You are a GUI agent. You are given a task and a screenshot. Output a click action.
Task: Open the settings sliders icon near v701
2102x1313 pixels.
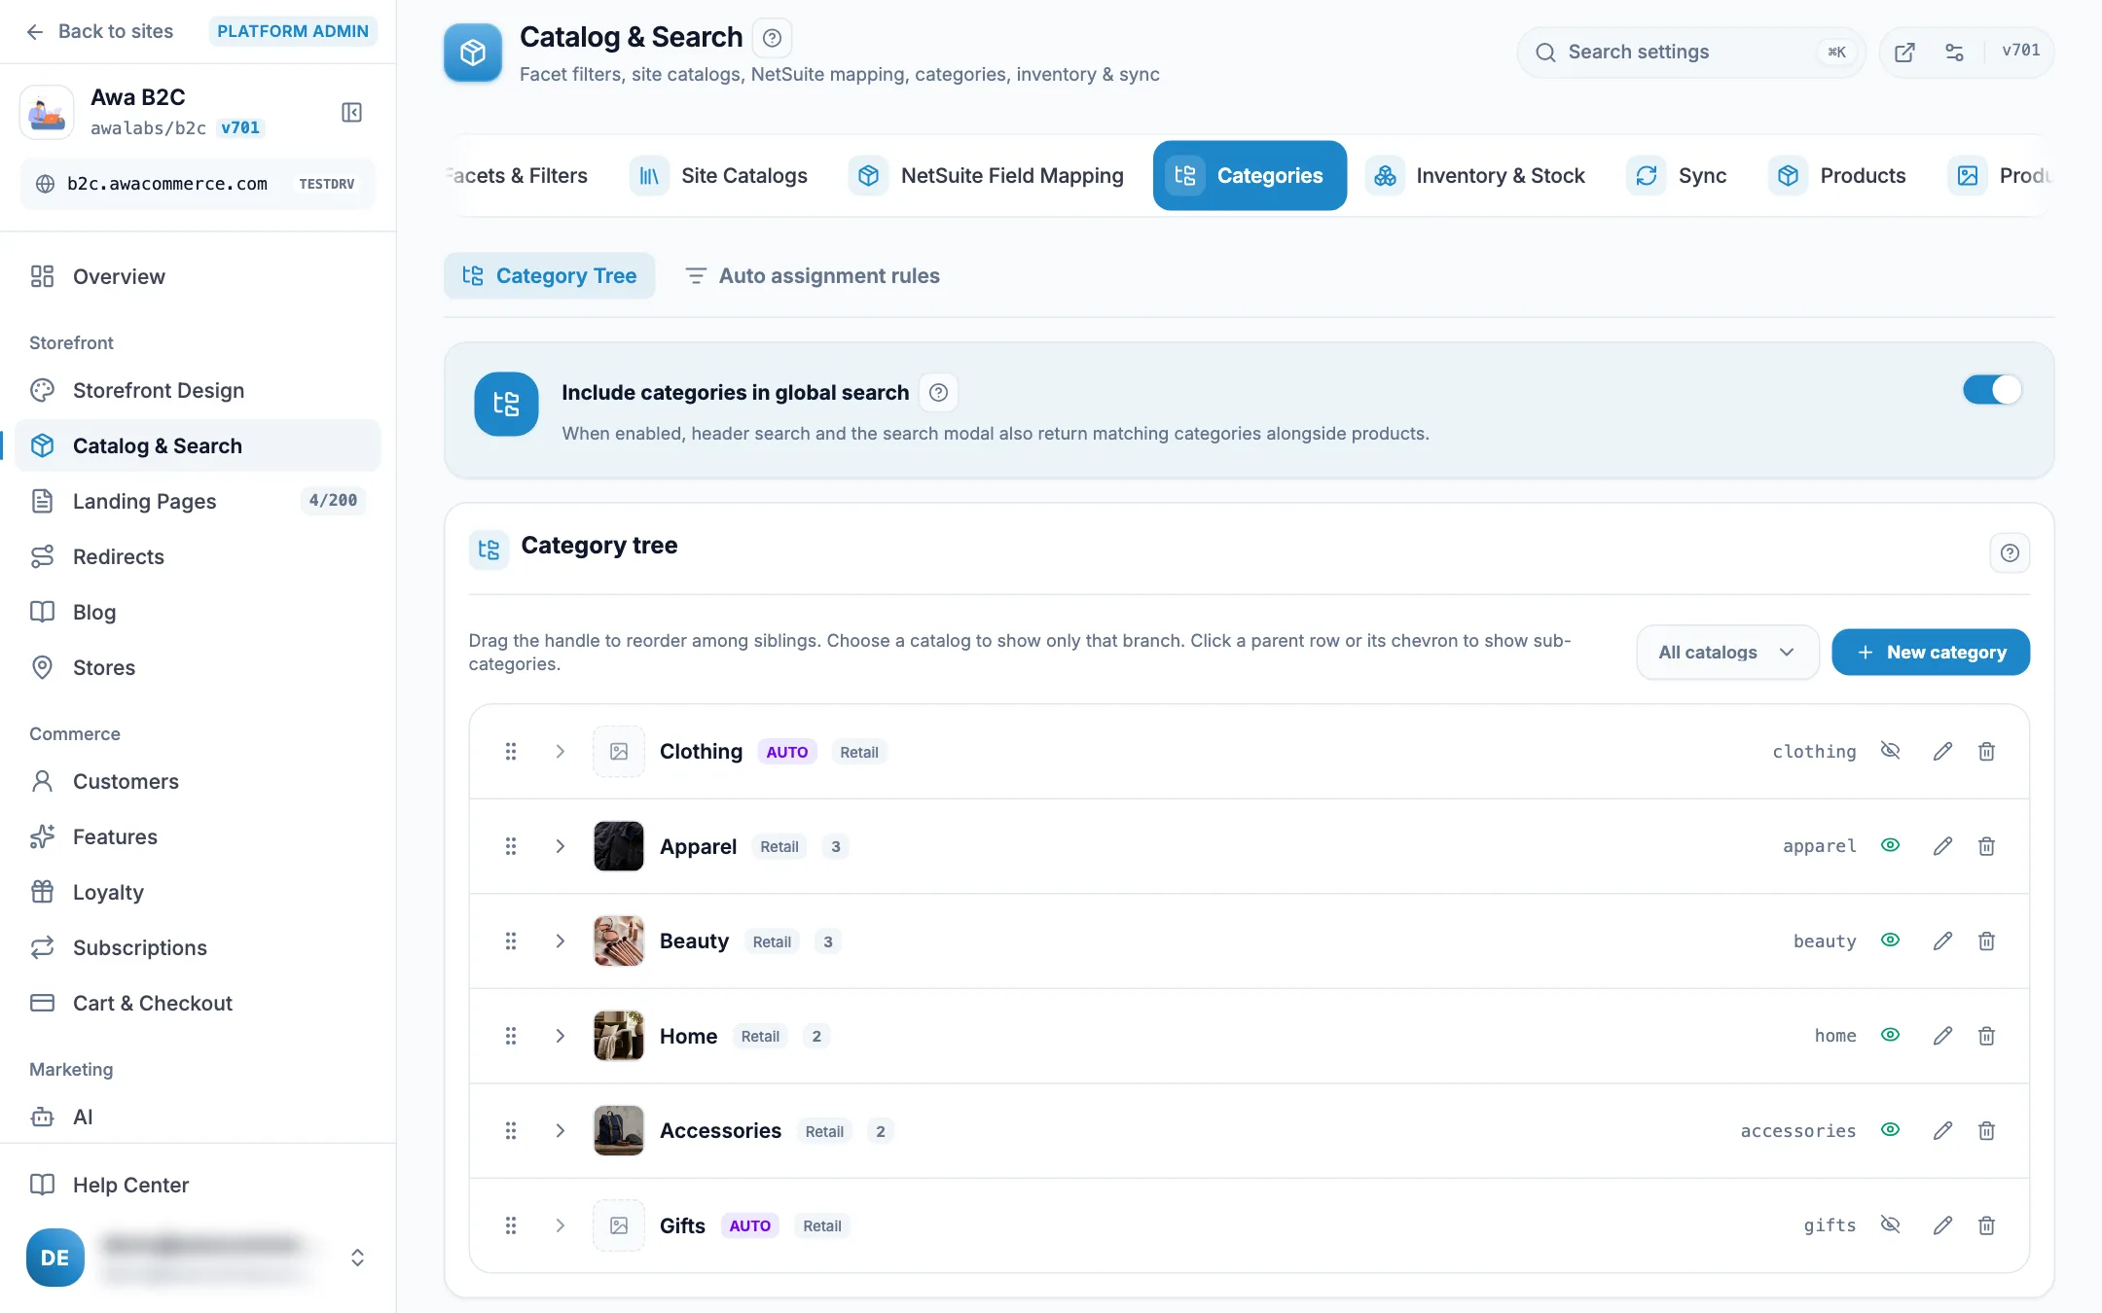pyautogui.click(x=1954, y=53)
